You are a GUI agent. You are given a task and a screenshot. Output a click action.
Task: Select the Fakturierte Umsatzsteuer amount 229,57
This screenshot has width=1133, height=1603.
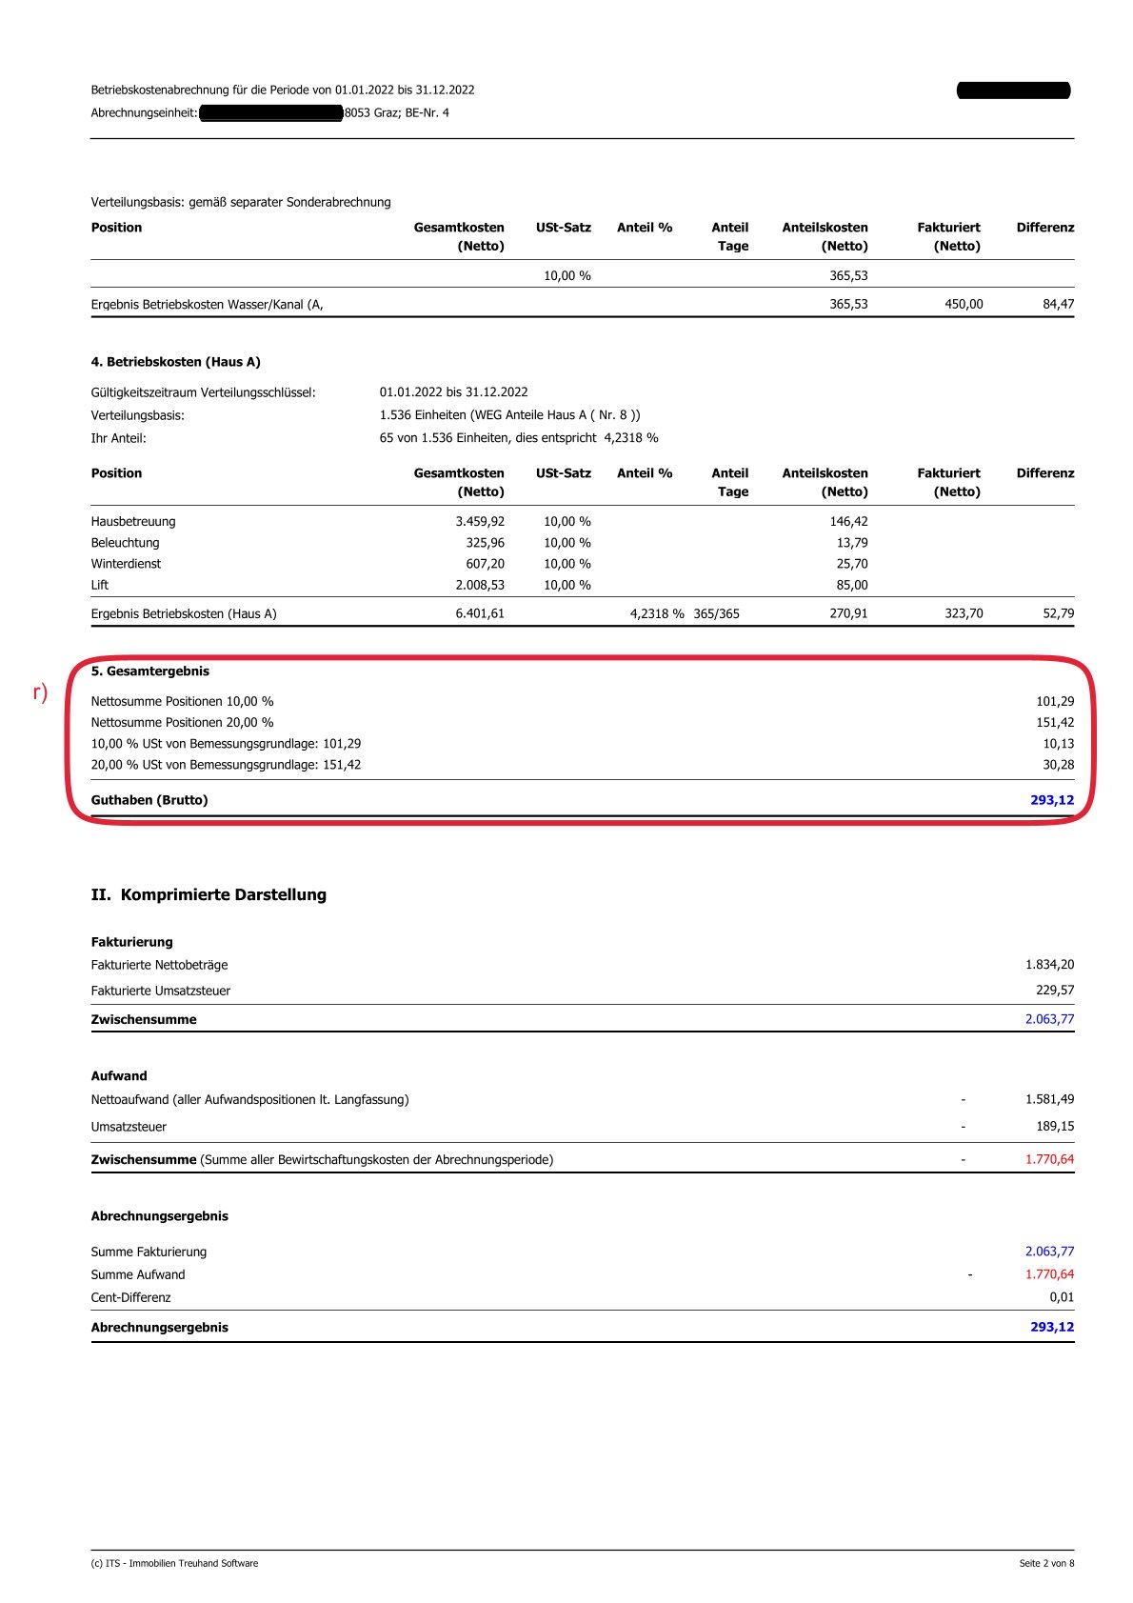click(x=1054, y=991)
